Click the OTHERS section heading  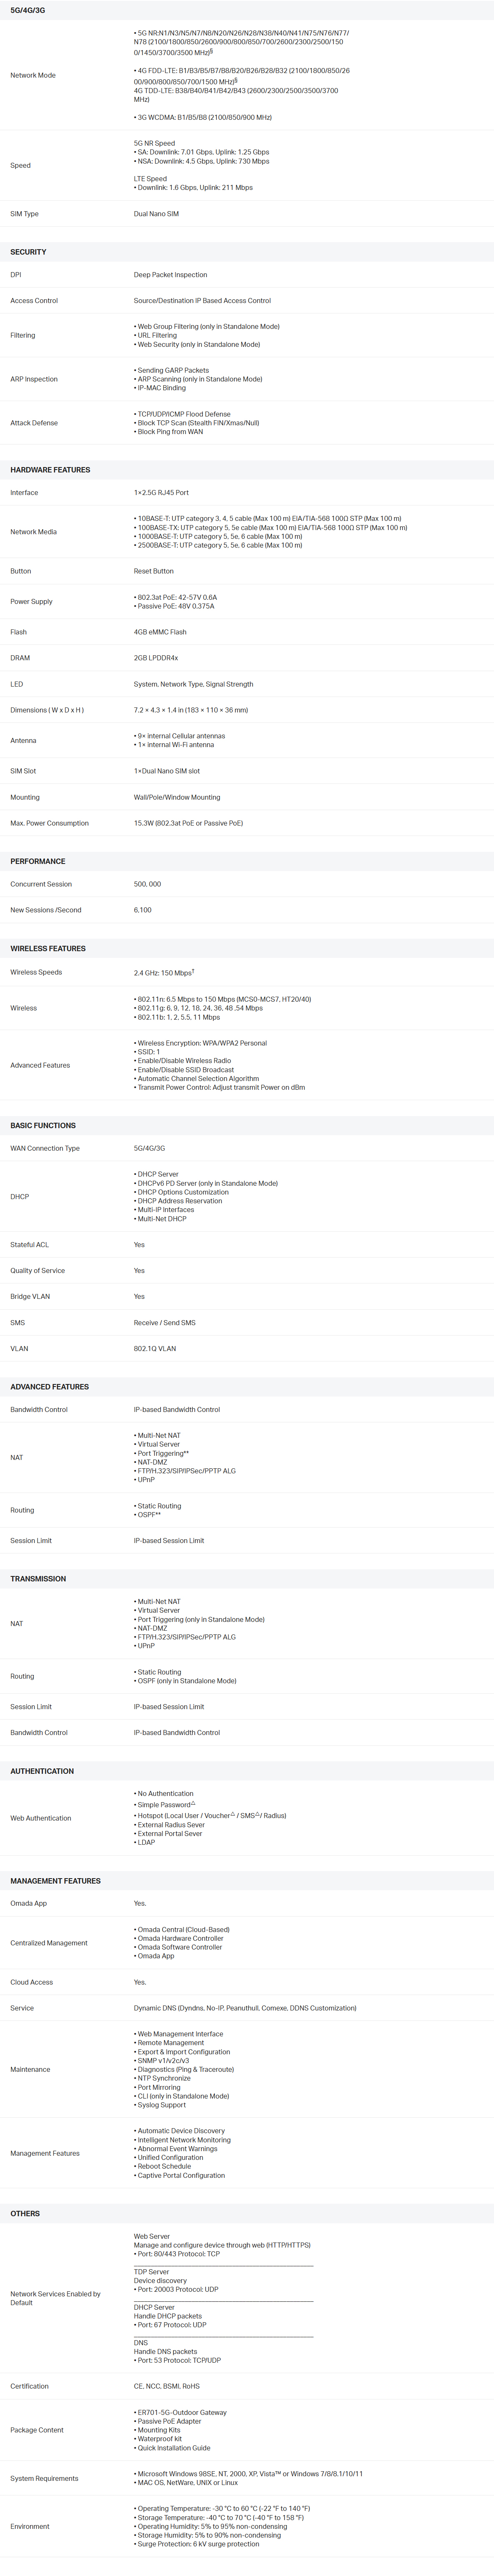25,2213
